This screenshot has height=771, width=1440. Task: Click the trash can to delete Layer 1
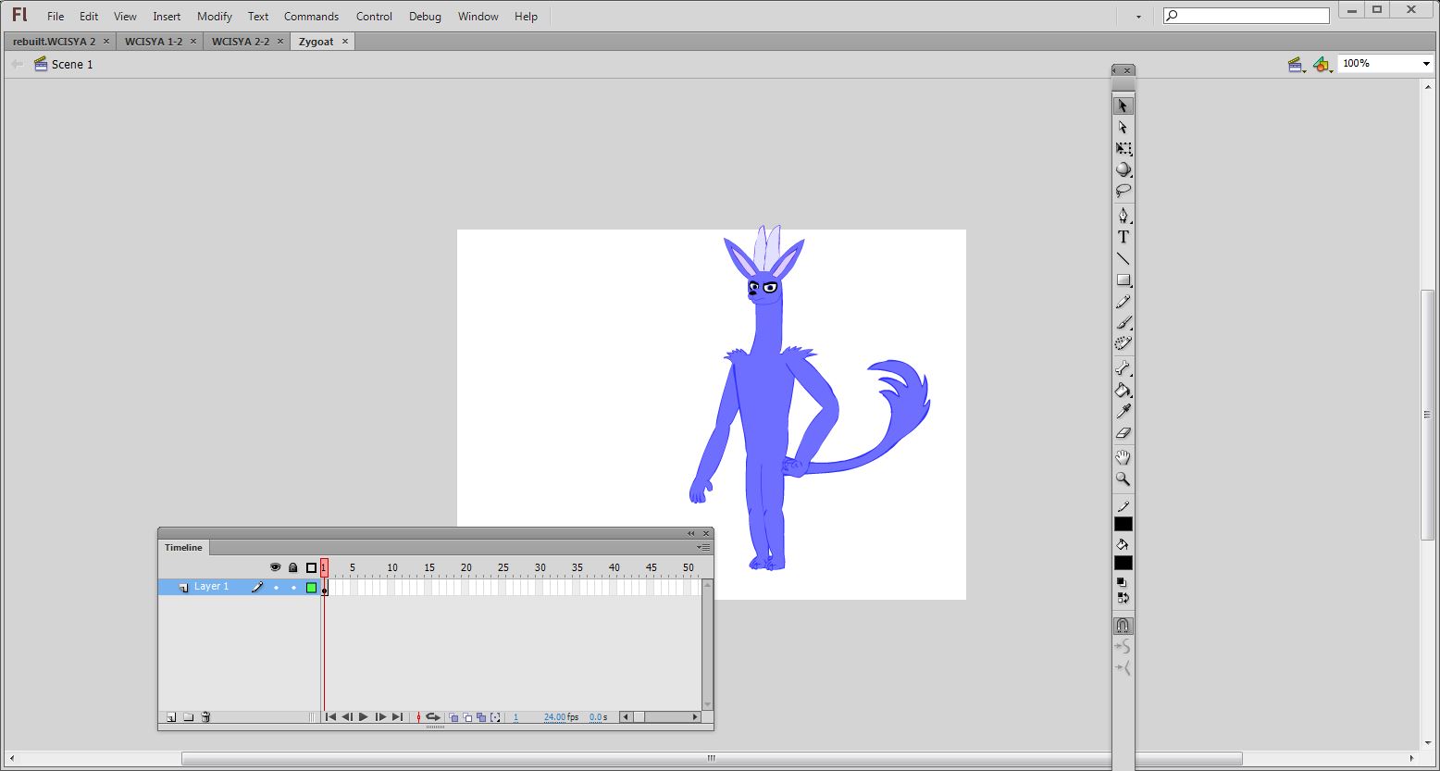pos(205,717)
